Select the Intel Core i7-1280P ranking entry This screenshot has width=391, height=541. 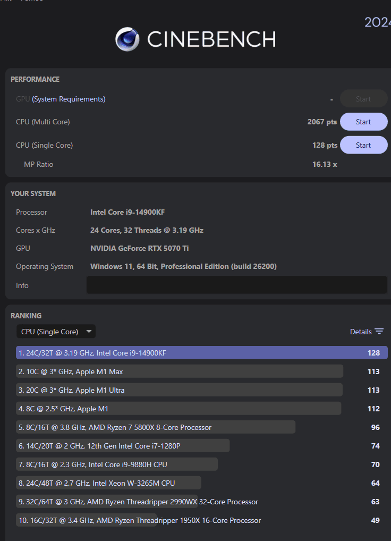click(123, 446)
